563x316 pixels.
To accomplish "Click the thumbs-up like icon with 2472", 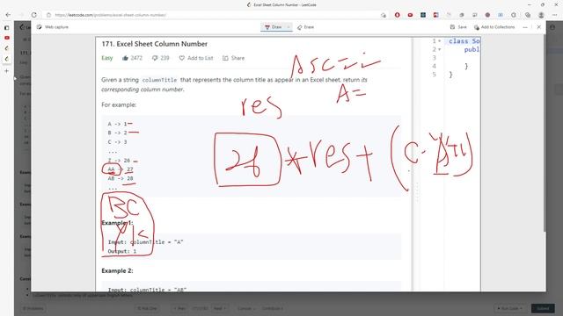I will point(125,58).
